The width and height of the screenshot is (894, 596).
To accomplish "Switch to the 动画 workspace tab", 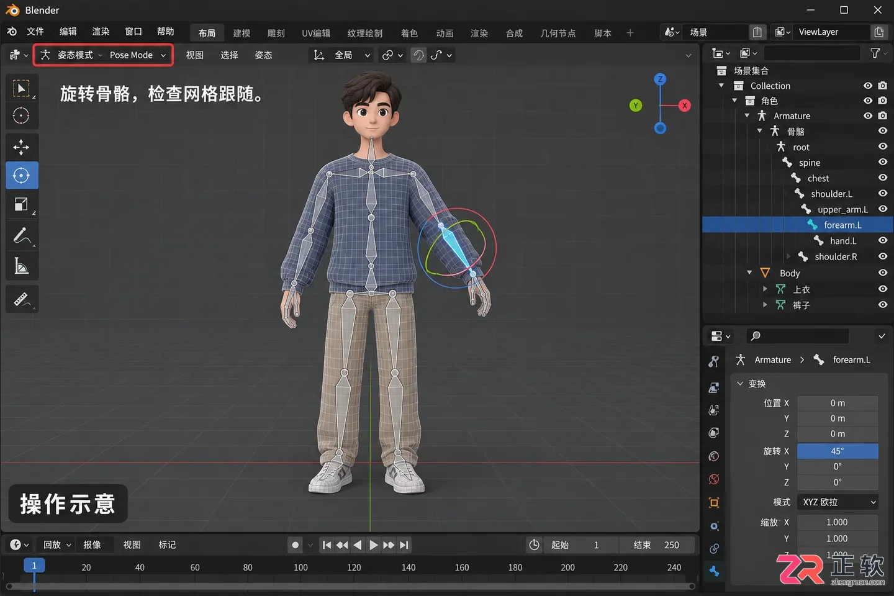I will tap(445, 33).
